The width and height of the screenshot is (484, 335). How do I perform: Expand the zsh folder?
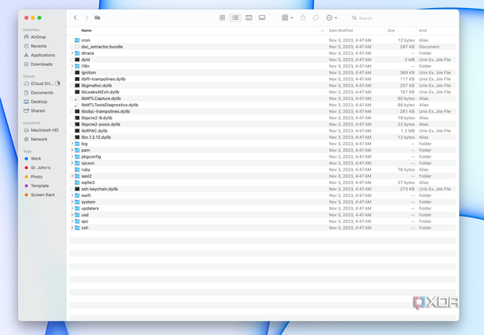(x=72, y=228)
